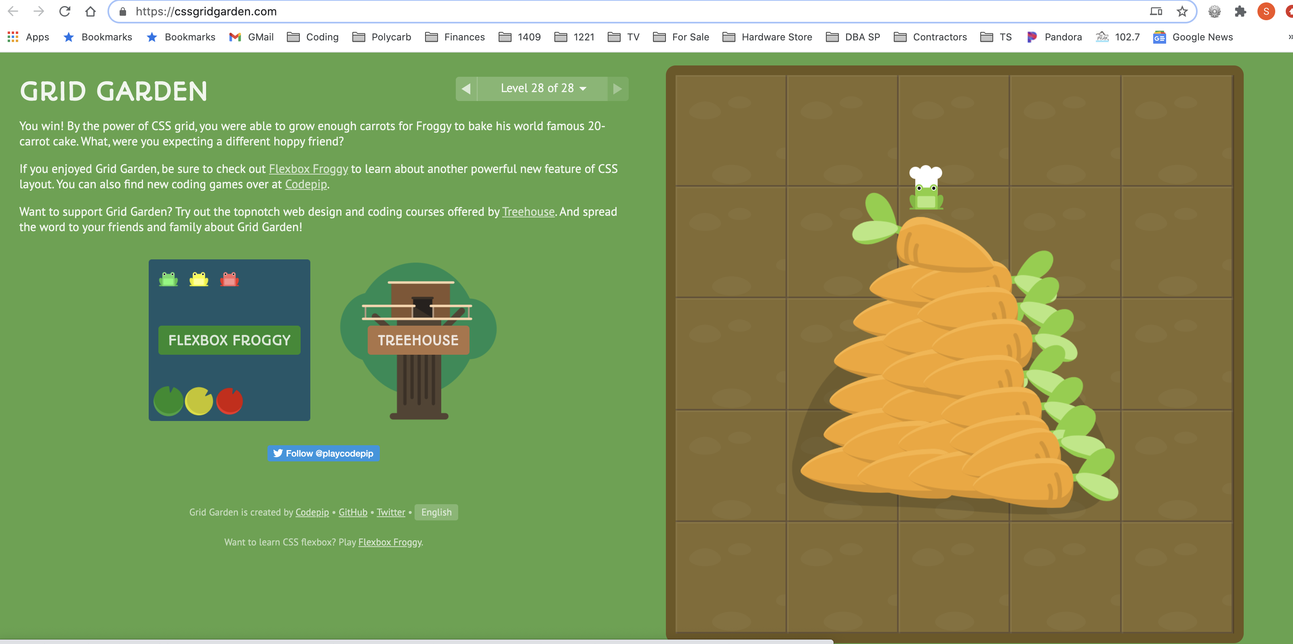Open the English language selector
Viewport: 1293px width, 644px height.
(x=436, y=512)
